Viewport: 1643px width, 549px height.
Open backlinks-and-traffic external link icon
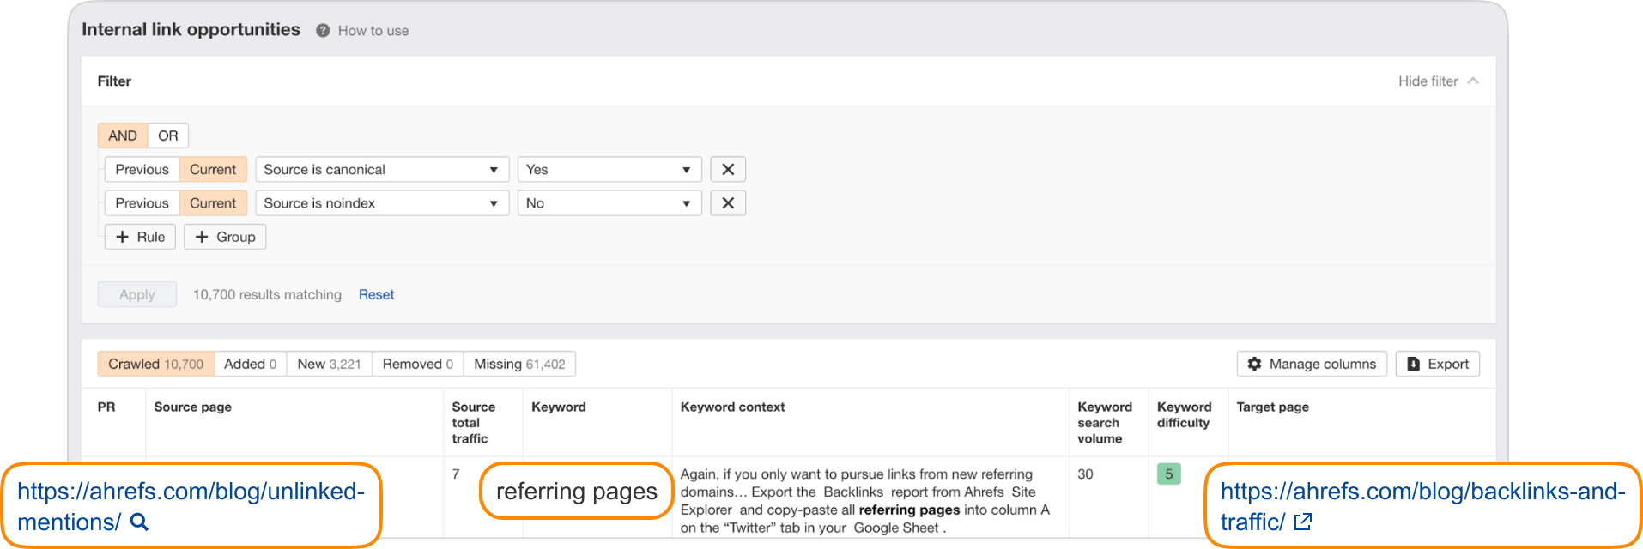[1302, 522]
